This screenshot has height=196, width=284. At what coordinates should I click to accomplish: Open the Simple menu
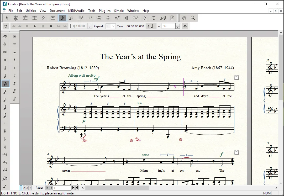pyautogui.click(x=119, y=11)
